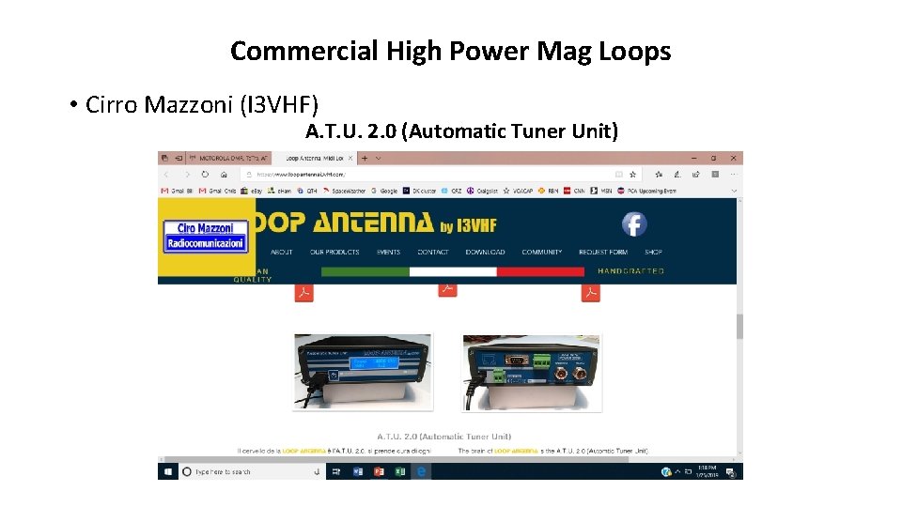The height and width of the screenshot is (507, 902).
Task: Open the Favorites hub icon
Action: [x=659, y=175]
